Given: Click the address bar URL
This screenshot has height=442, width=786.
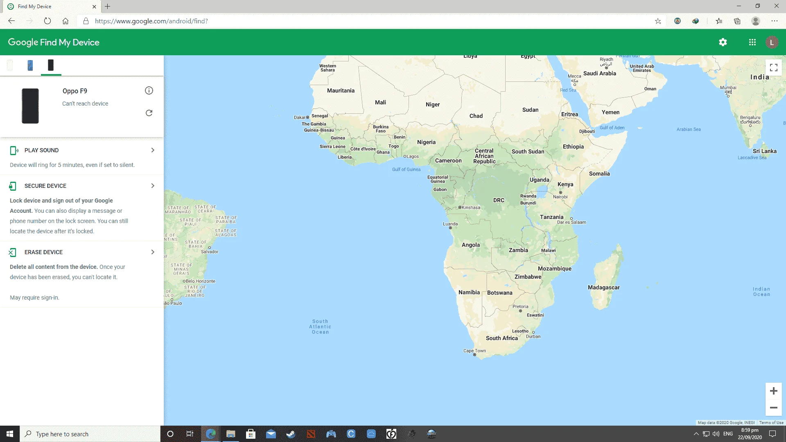Looking at the screenshot, I should [151, 21].
